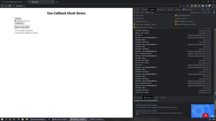Select the Console panel tab

pyautogui.click(x=152, y=9)
